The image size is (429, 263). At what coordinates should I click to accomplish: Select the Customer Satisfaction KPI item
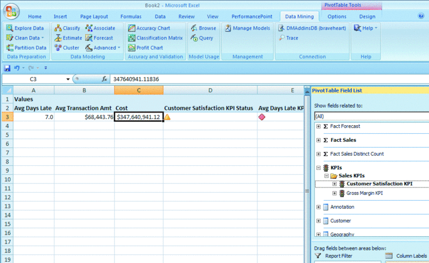(379, 184)
